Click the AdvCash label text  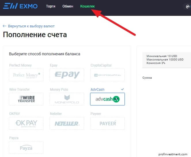tap(97, 90)
